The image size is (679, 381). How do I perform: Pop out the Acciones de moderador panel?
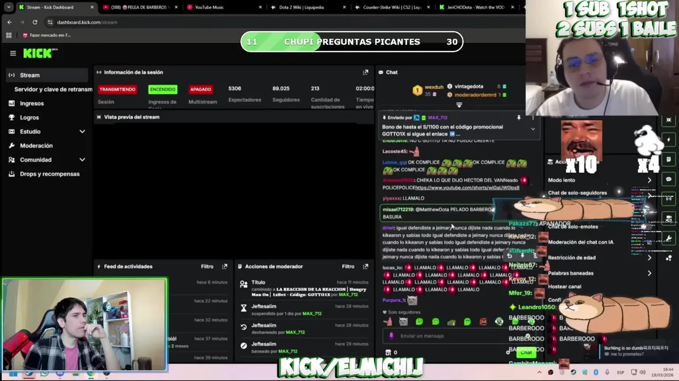coord(365,266)
